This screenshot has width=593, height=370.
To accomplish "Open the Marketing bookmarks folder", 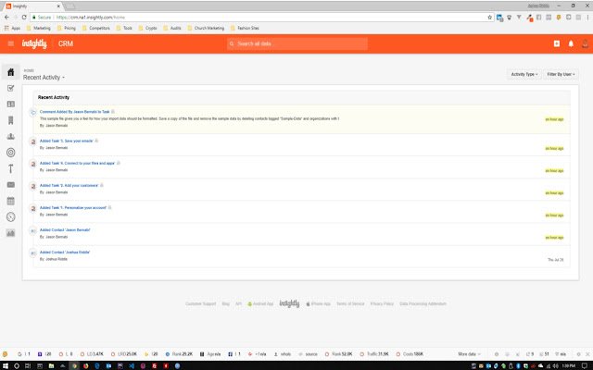I will [39, 28].
